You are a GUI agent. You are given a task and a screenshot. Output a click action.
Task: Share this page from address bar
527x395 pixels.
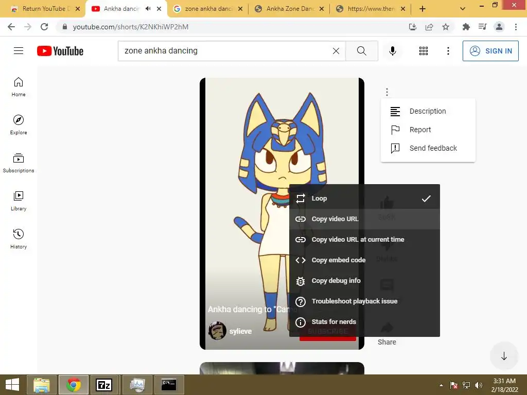(x=429, y=27)
